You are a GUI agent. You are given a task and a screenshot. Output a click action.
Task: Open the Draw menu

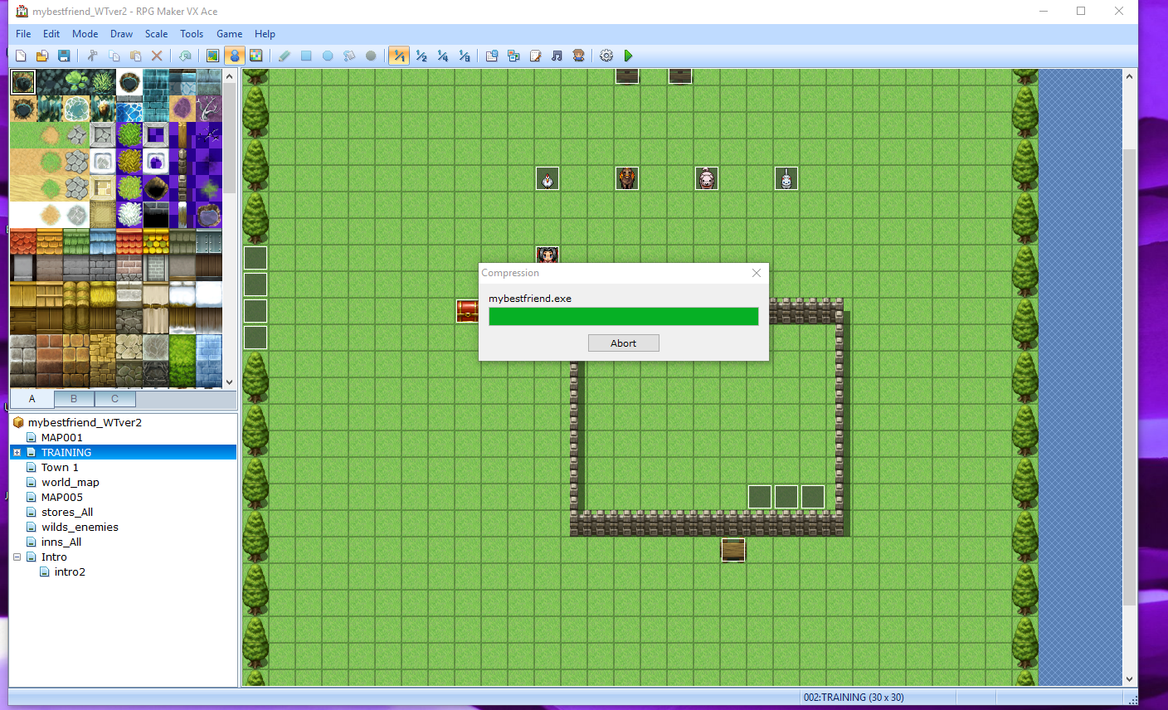[121, 34]
